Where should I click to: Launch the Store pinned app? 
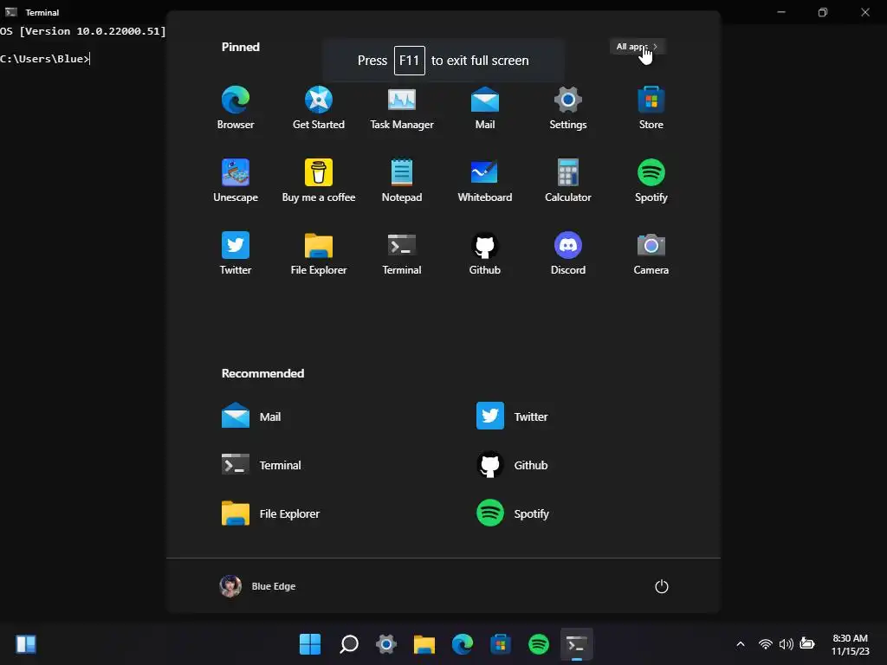[x=651, y=108]
